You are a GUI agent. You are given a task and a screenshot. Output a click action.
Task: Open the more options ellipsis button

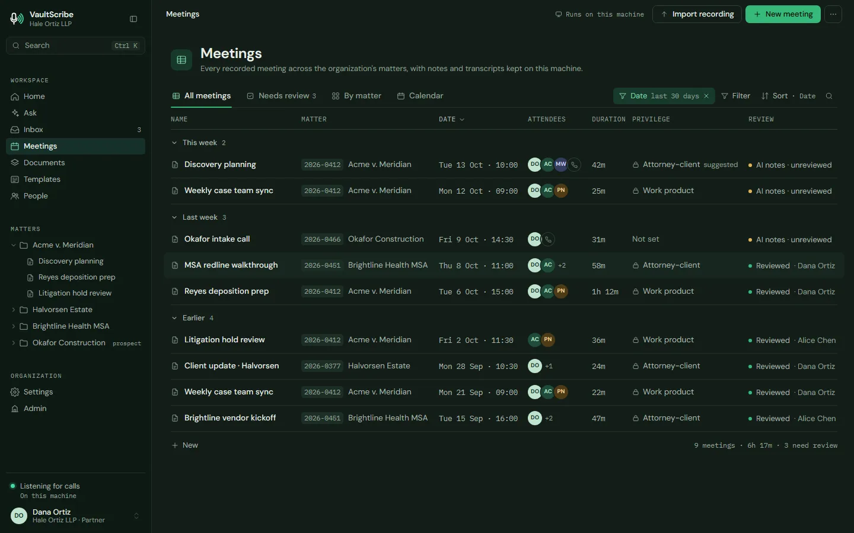[833, 14]
